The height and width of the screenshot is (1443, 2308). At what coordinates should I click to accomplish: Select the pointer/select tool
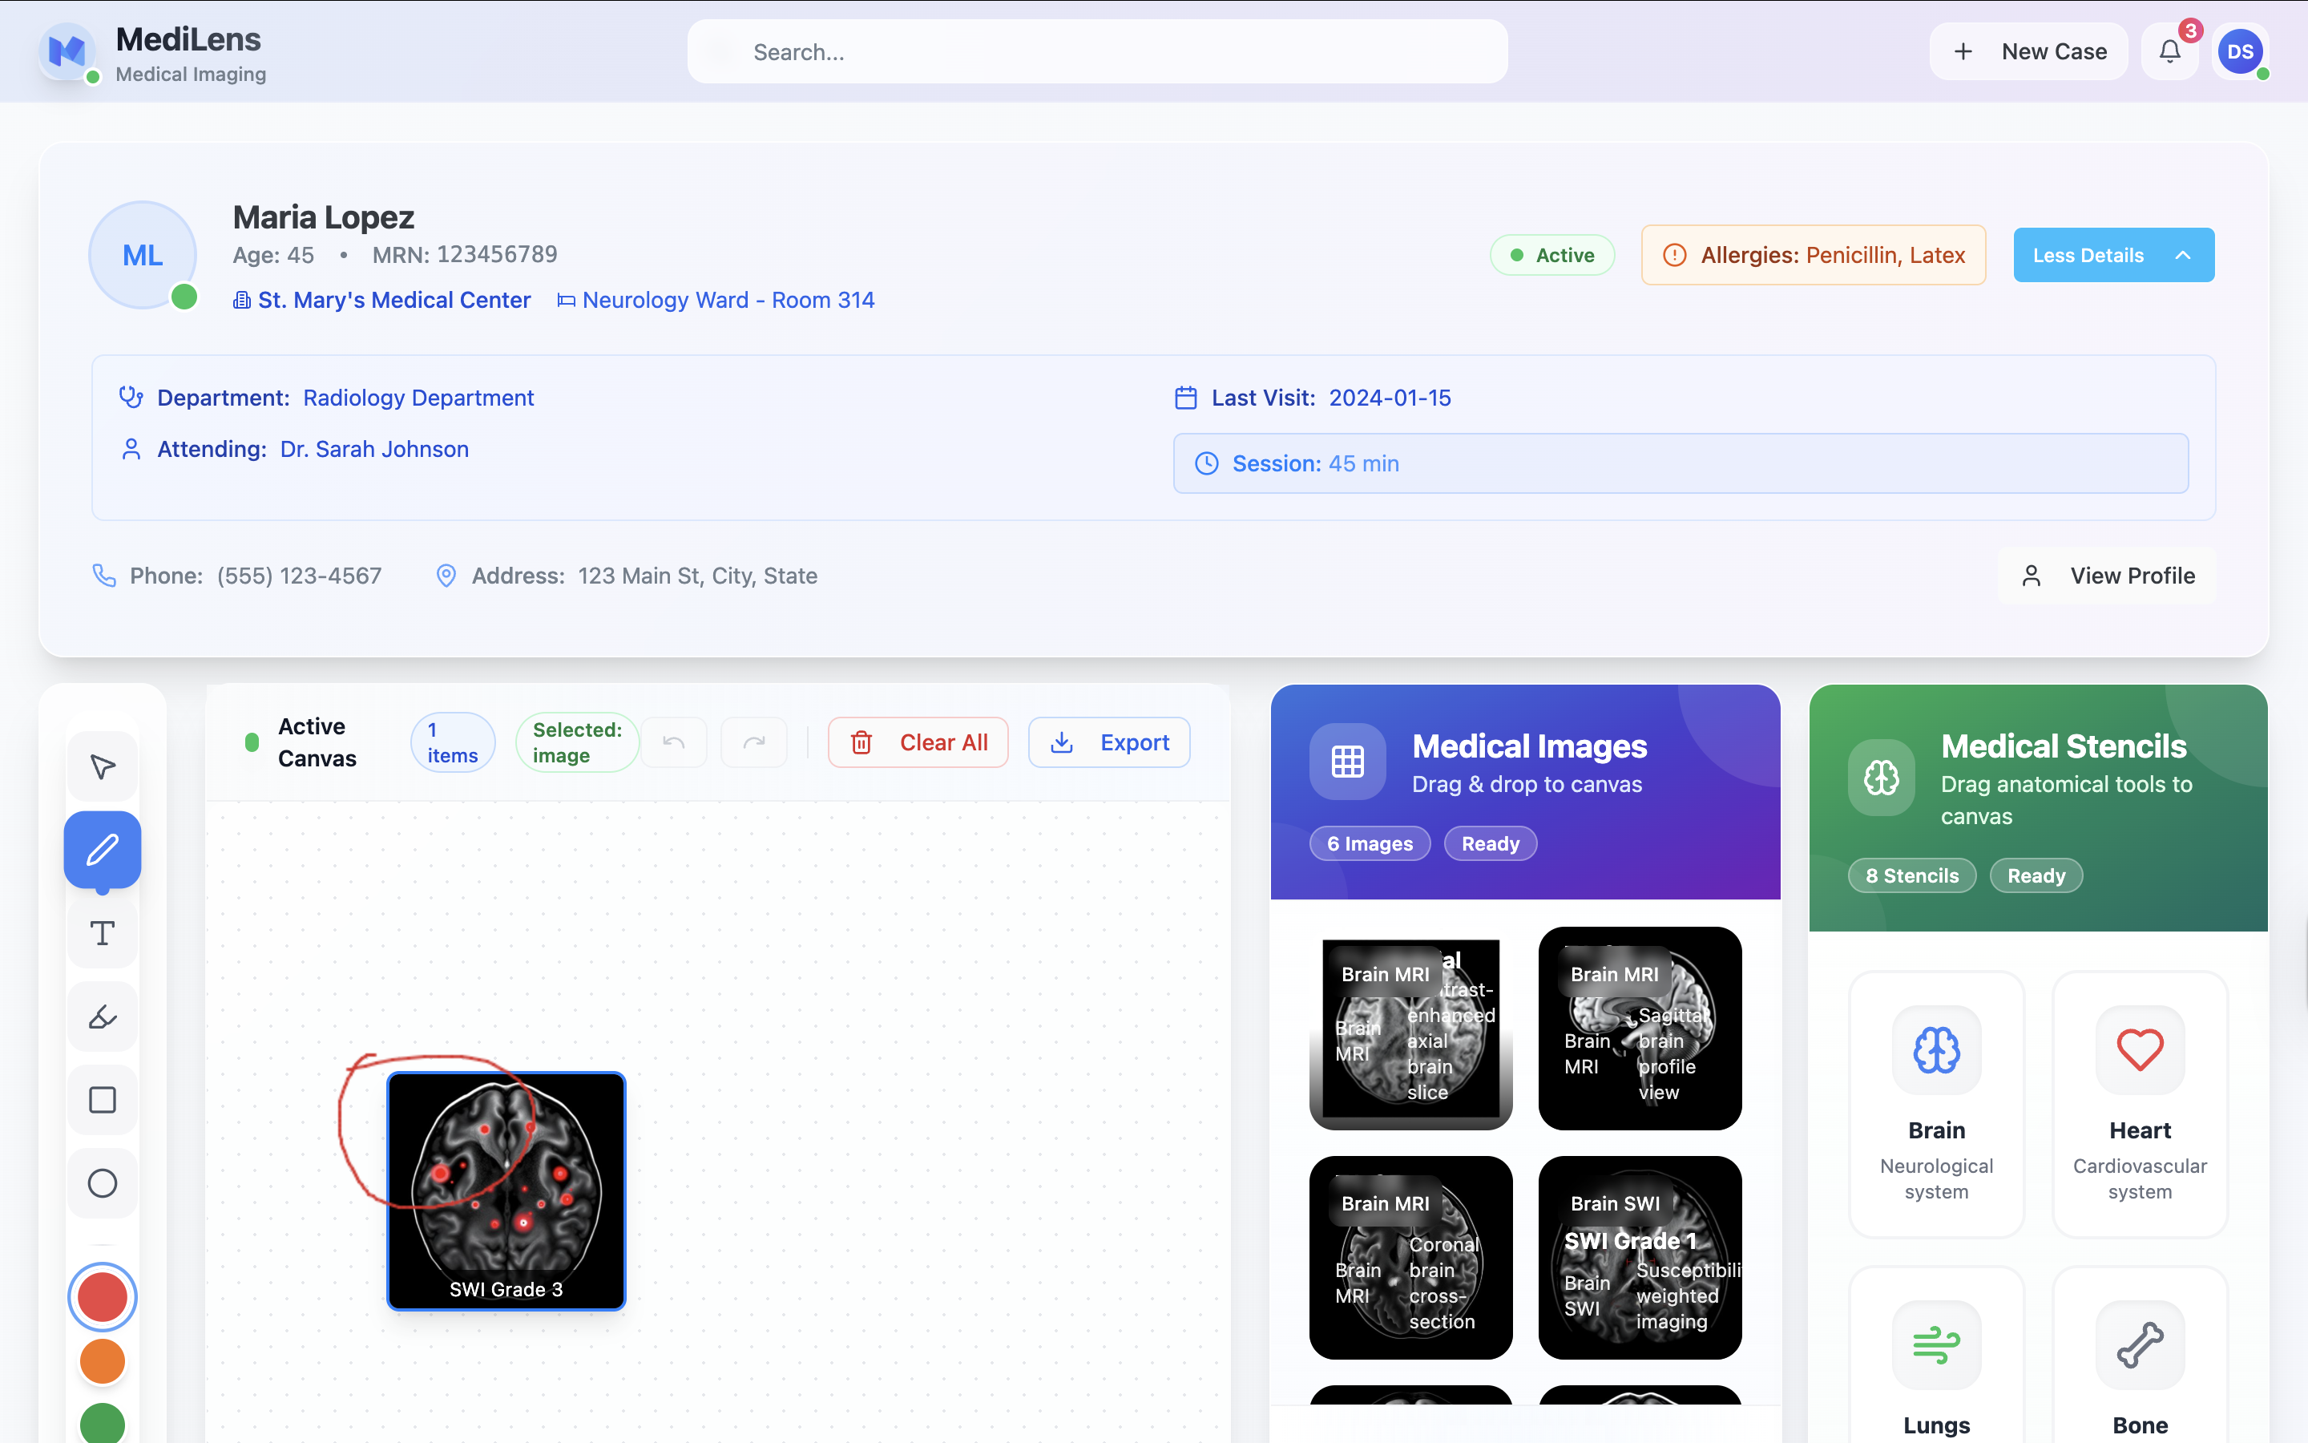click(x=103, y=767)
